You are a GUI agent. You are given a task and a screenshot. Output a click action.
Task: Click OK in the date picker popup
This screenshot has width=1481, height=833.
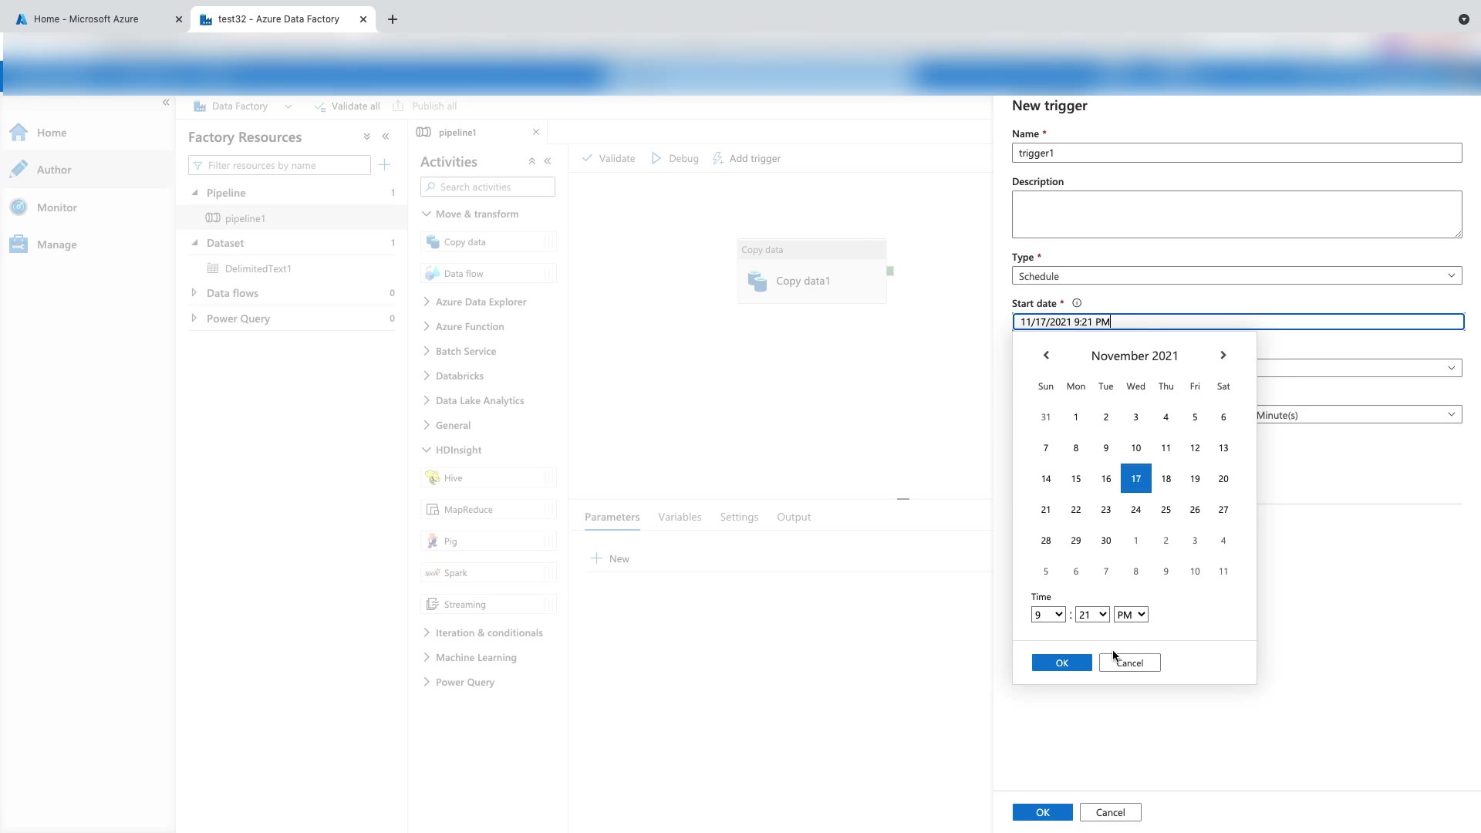1061,663
